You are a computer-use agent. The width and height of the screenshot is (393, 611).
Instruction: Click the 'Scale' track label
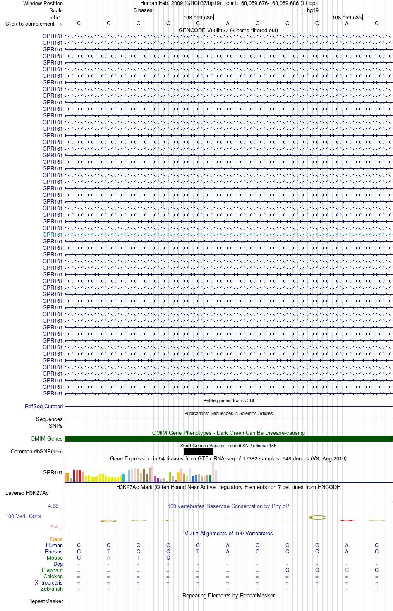pyautogui.click(x=56, y=10)
